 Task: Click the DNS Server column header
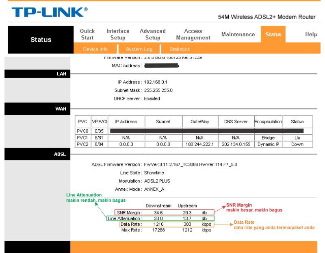236,122
